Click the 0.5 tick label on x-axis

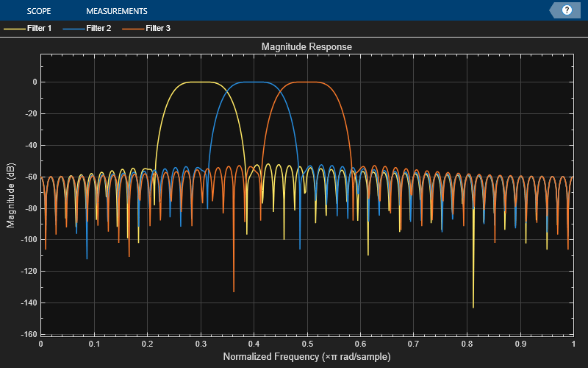click(x=306, y=344)
